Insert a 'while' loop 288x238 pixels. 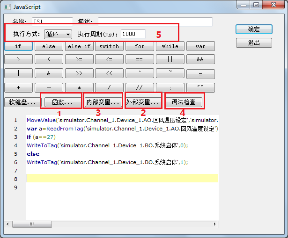[170, 46]
